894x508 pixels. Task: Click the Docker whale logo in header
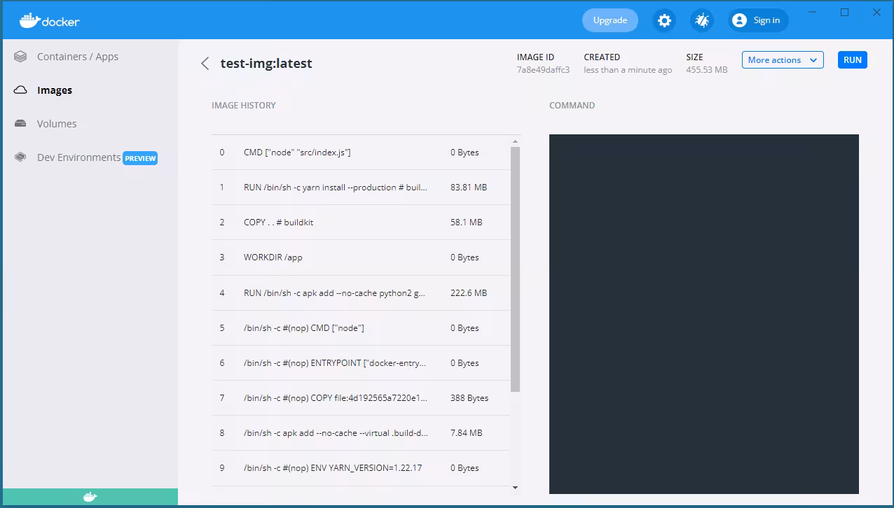click(50, 20)
